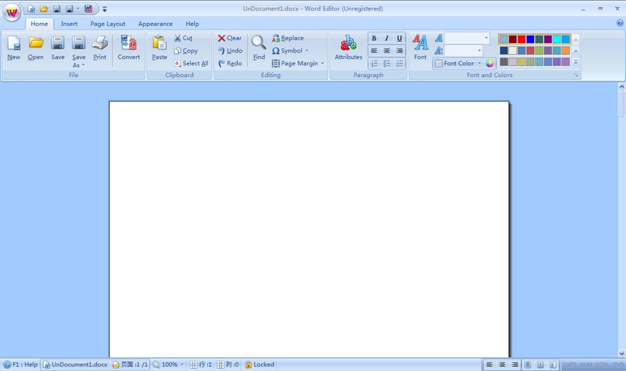This screenshot has height=371, width=626.
Task: Switch to the Home tab
Action: coord(39,24)
